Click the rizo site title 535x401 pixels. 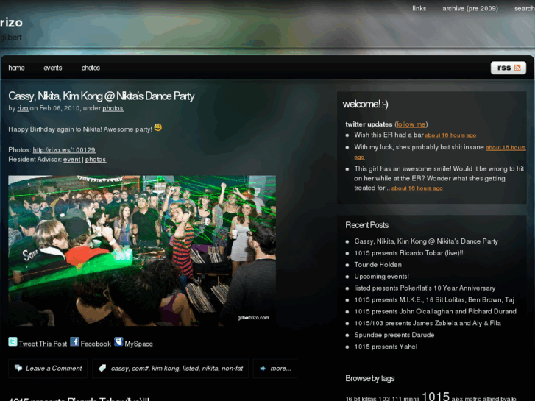[x=11, y=23]
